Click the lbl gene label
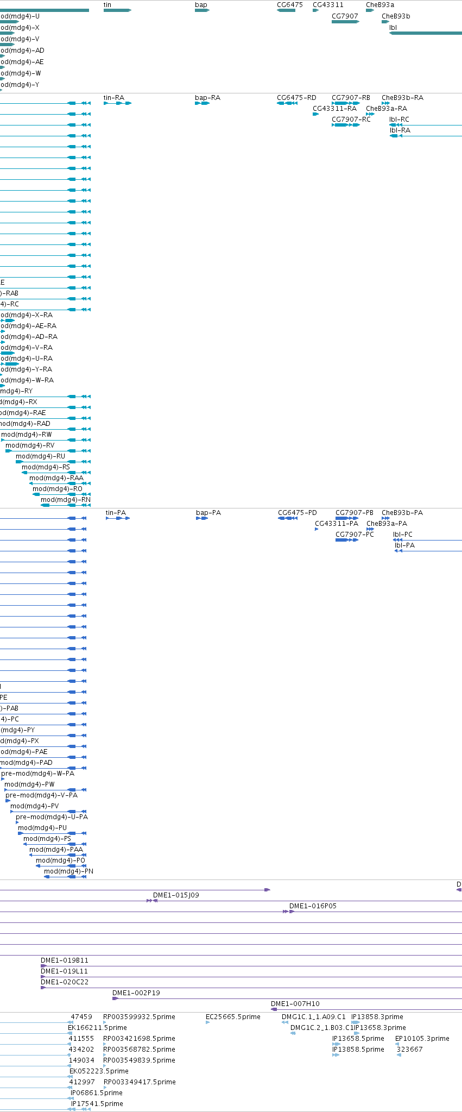462x1112 pixels. point(393,28)
